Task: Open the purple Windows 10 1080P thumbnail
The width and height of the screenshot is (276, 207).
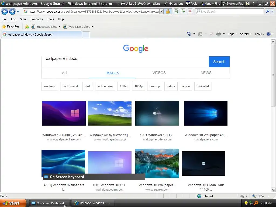Action: 64,113
